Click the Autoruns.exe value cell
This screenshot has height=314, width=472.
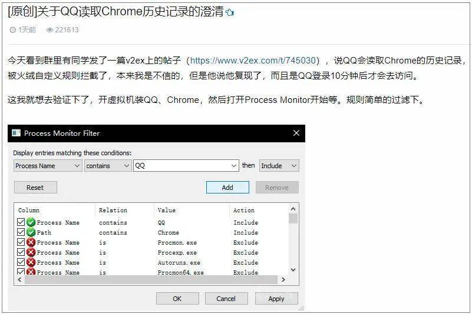179,263
